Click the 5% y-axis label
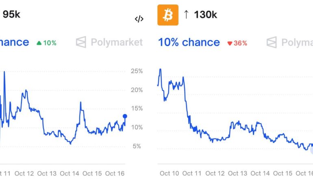Screen dimensions: 313x191 137,146
